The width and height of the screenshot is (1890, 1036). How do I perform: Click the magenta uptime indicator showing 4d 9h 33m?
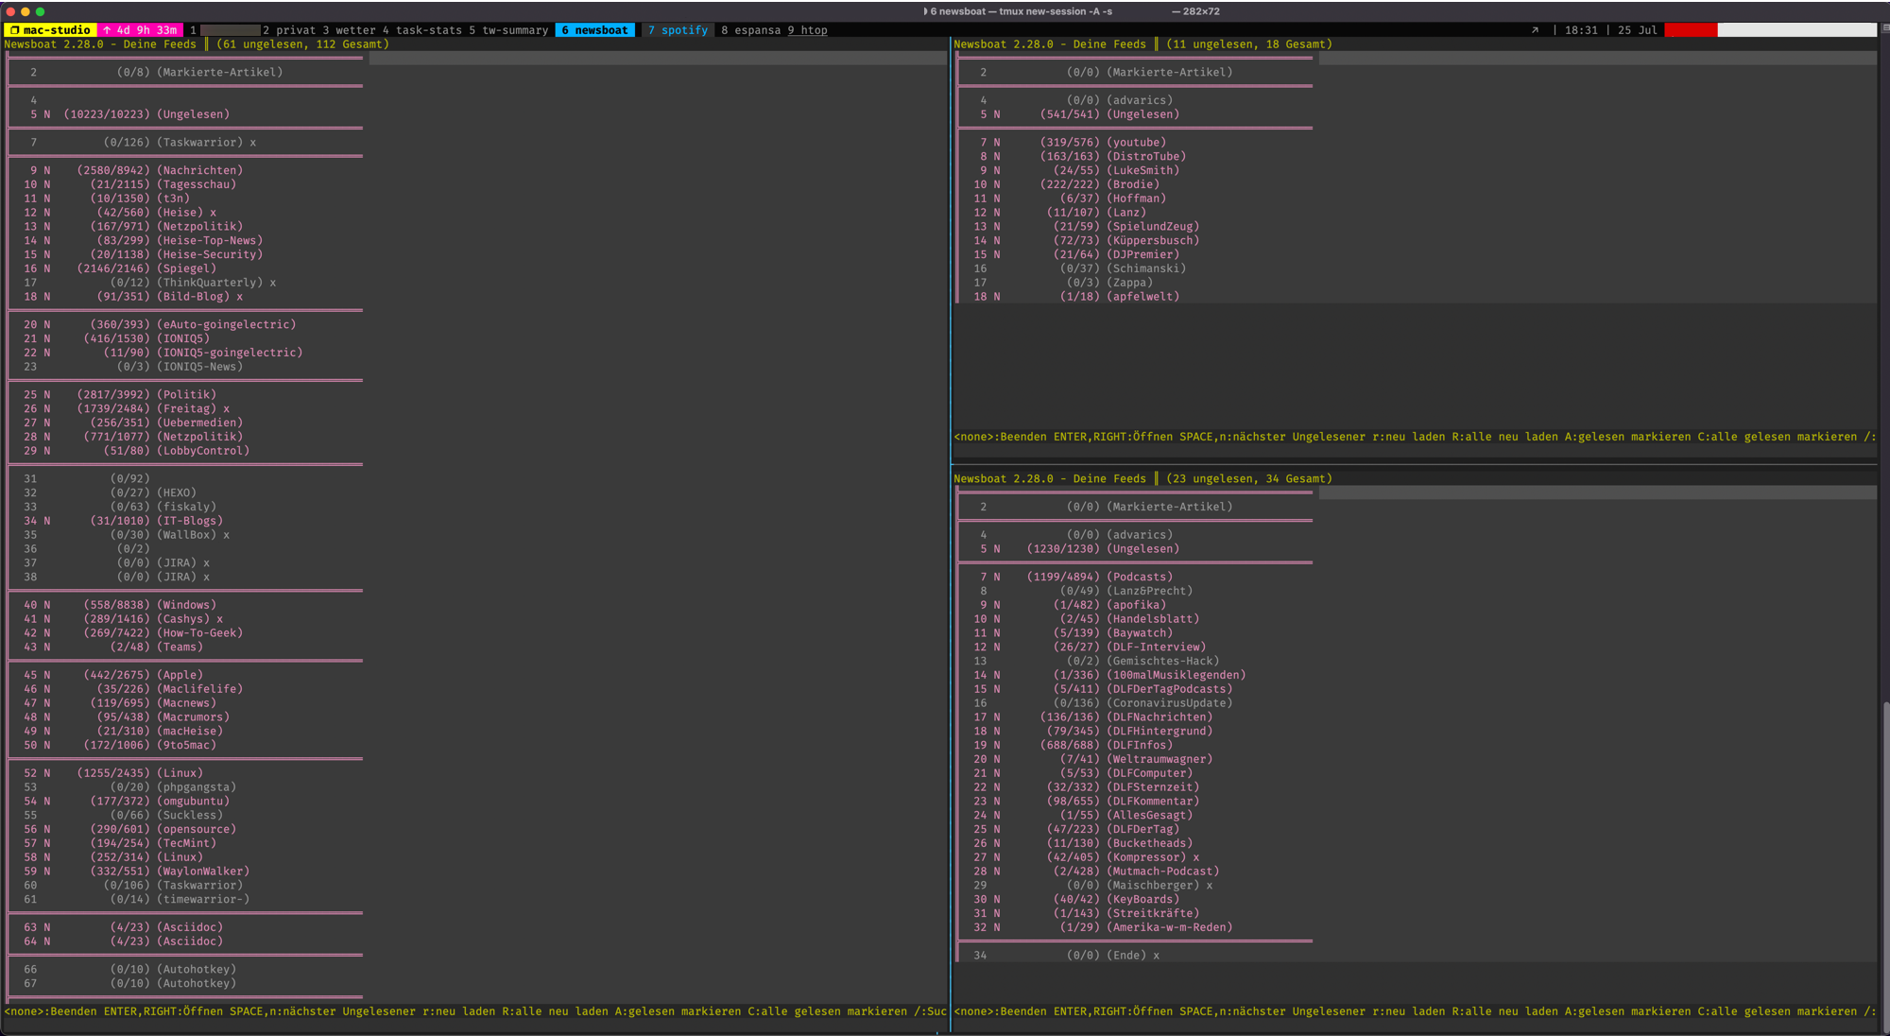[x=138, y=30]
